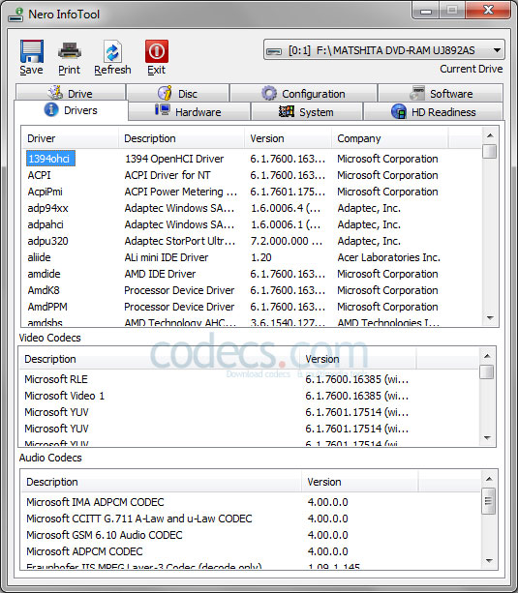
Task: Click the Disc tab icon
Action: click(x=165, y=93)
